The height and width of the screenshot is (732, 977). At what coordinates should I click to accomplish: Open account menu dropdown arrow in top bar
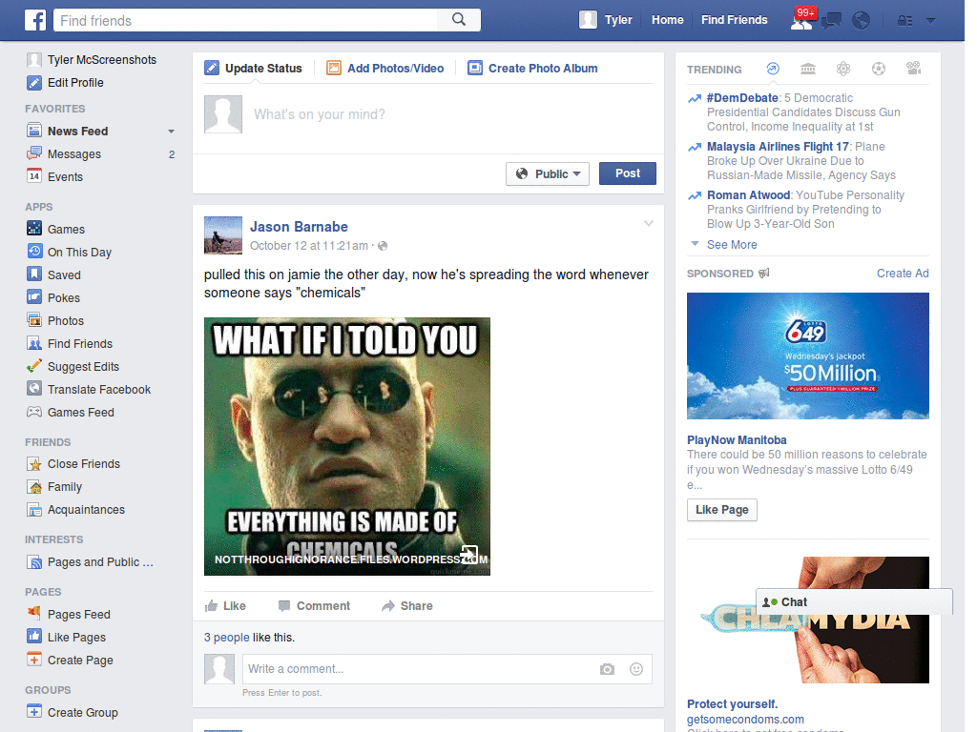(x=931, y=21)
